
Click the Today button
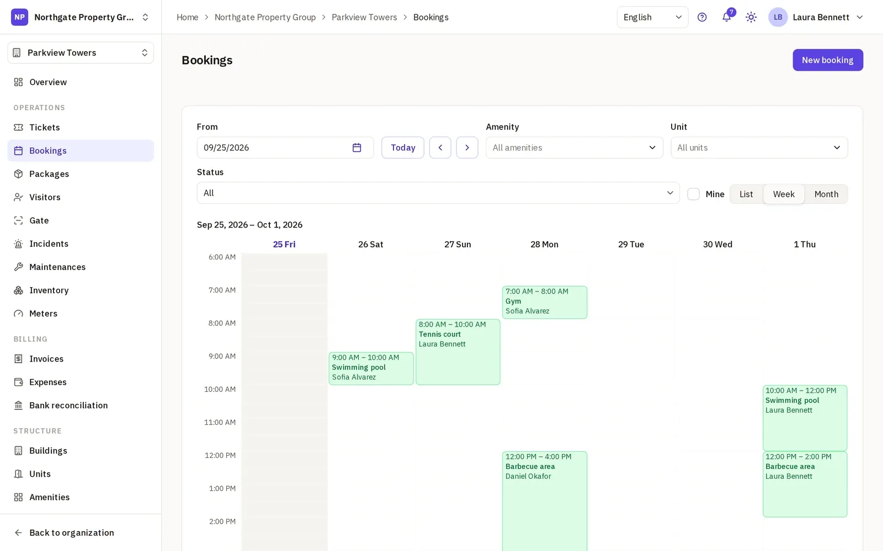click(403, 148)
